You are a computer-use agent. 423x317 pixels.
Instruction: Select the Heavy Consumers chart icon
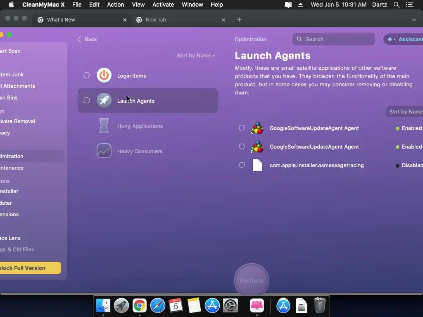coord(104,151)
